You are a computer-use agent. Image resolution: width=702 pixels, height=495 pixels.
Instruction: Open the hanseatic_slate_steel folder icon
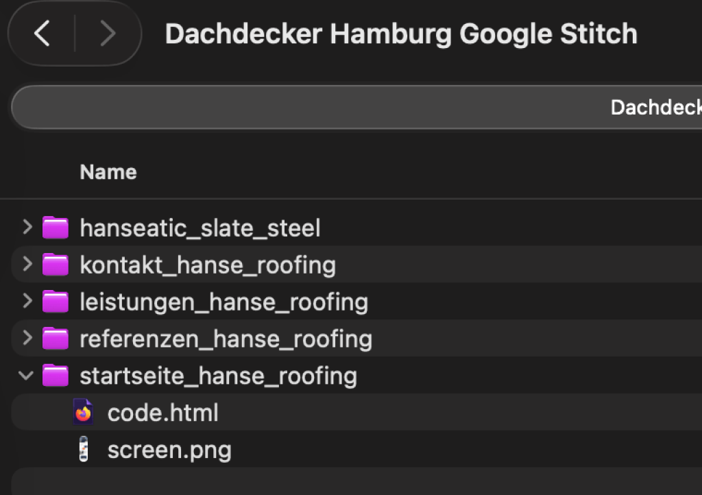pyautogui.click(x=55, y=228)
